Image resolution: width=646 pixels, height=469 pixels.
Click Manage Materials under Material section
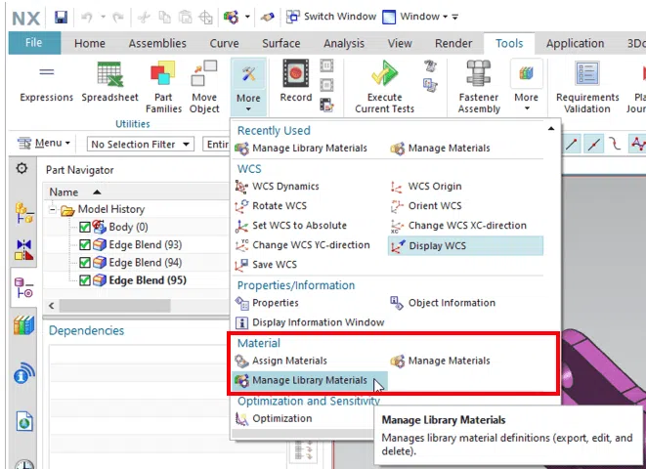(440, 361)
